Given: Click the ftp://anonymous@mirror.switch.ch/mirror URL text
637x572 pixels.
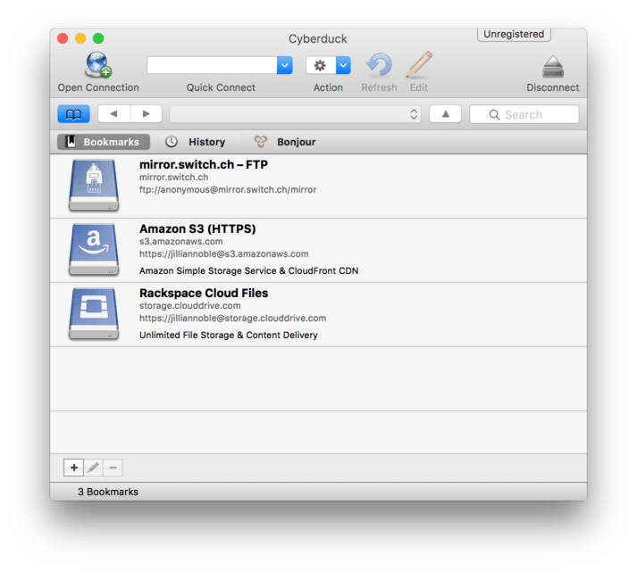Looking at the screenshot, I should pos(228,189).
